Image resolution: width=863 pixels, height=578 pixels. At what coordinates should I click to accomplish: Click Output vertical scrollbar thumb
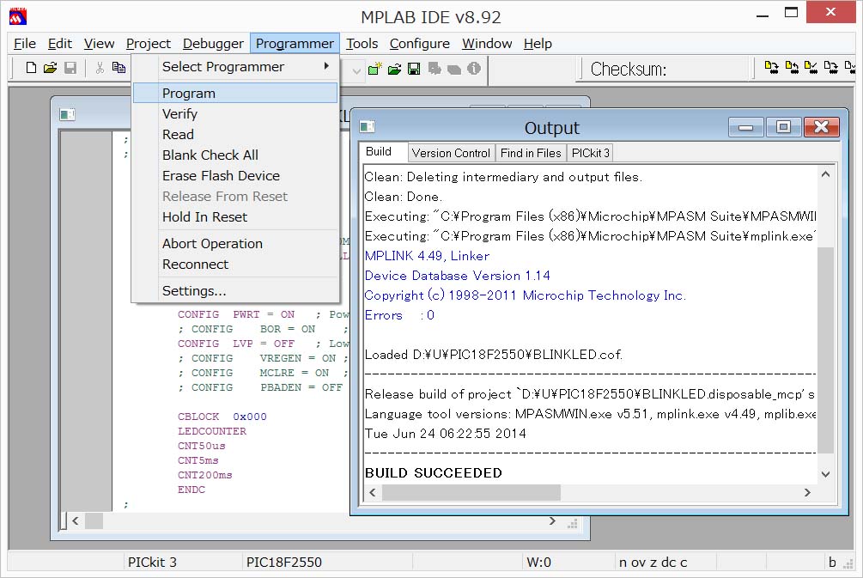click(825, 350)
